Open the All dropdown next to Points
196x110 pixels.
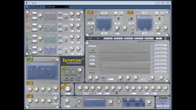(111, 79)
